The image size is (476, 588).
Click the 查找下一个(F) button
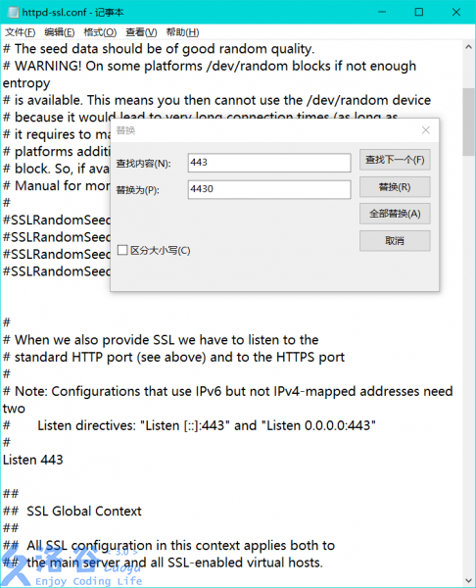click(395, 160)
